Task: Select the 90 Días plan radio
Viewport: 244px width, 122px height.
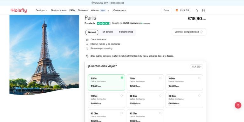Action: click(x=160, y=113)
